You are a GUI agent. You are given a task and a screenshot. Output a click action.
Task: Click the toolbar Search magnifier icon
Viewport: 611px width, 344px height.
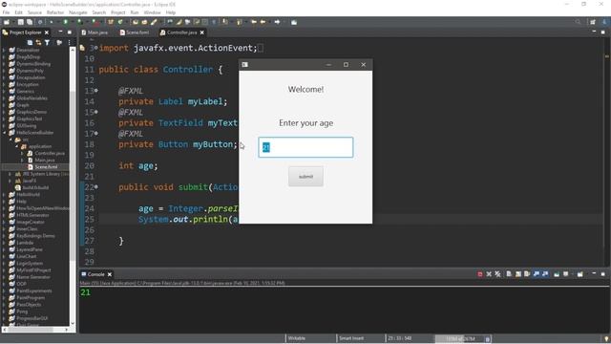pyautogui.click(x=578, y=22)
